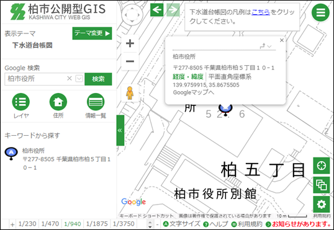Open 文字サイズ text size option
Image resolution: width=334 pixels, height=230 pixels.
(x=182, y=224)
